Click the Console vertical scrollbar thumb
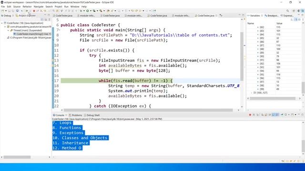 tap(303, 146)
